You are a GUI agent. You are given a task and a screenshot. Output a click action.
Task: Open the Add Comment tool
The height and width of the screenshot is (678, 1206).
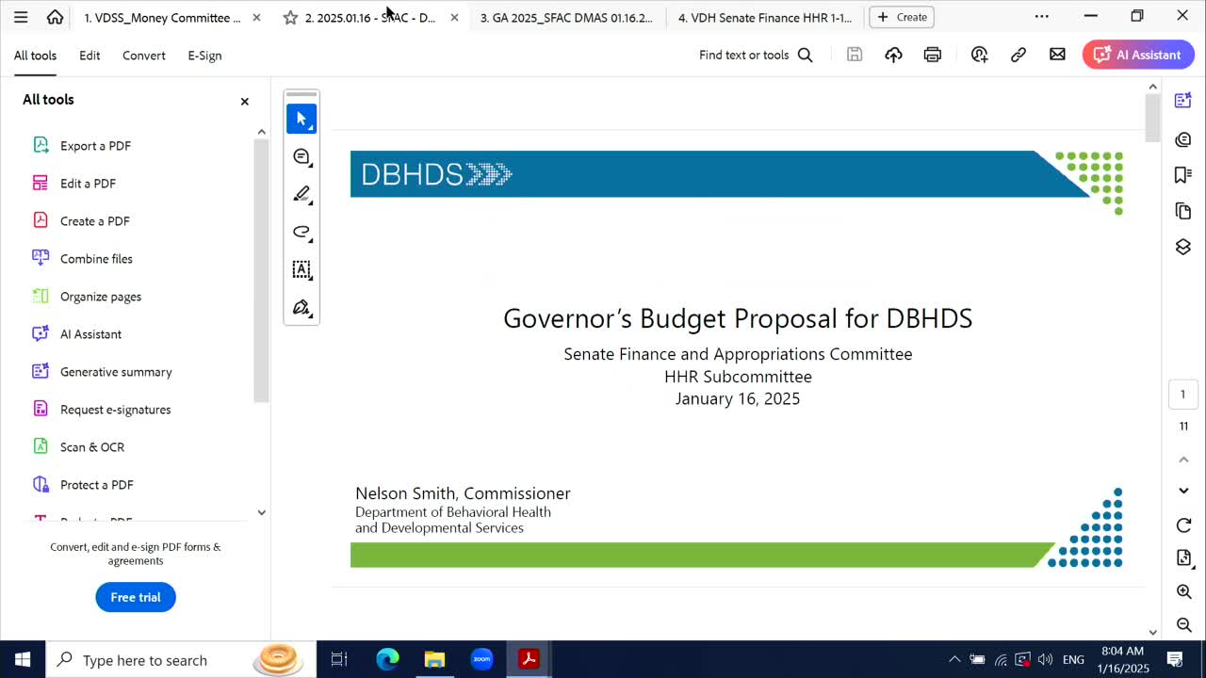[x=301, y=156]
